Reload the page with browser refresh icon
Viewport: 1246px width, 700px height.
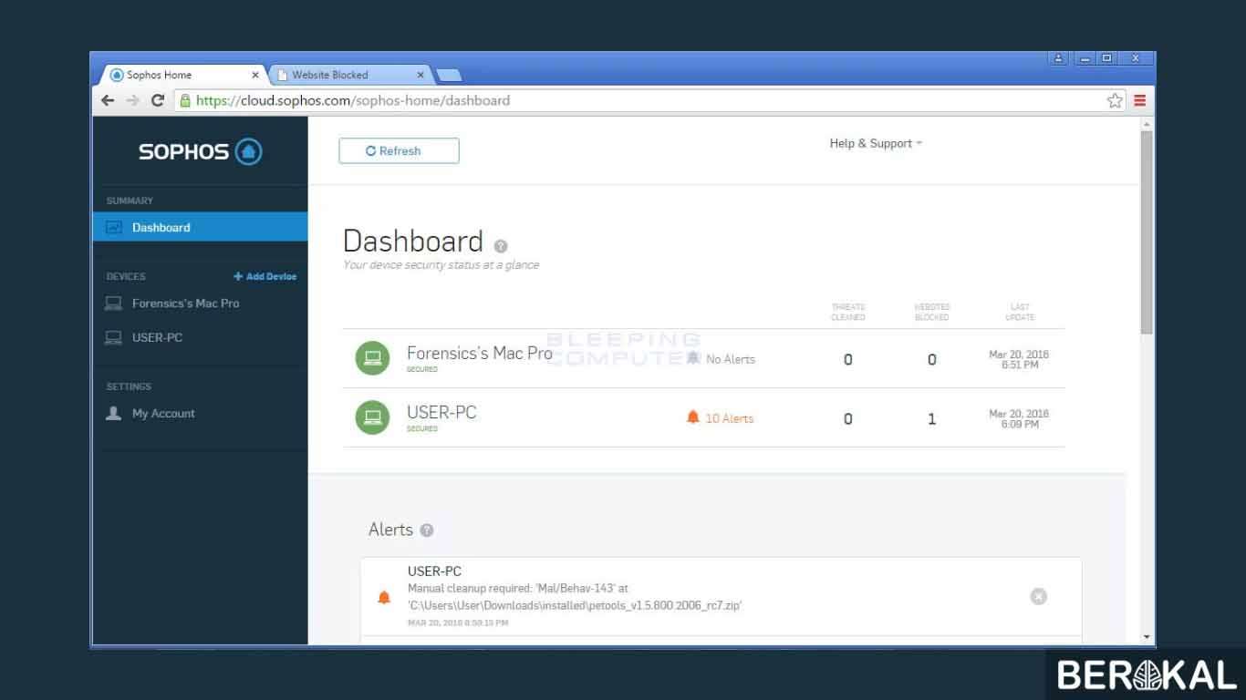tap(158, 100)
